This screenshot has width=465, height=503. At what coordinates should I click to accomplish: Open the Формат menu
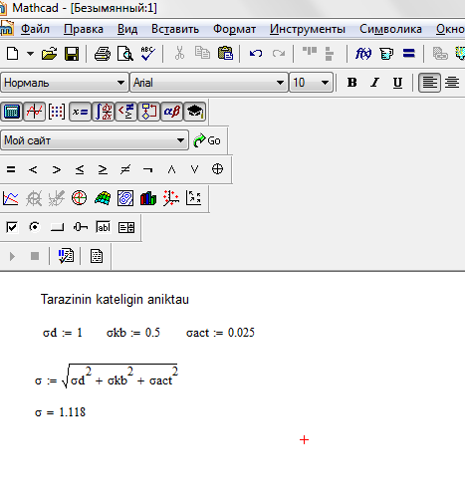tap(234, 29)
